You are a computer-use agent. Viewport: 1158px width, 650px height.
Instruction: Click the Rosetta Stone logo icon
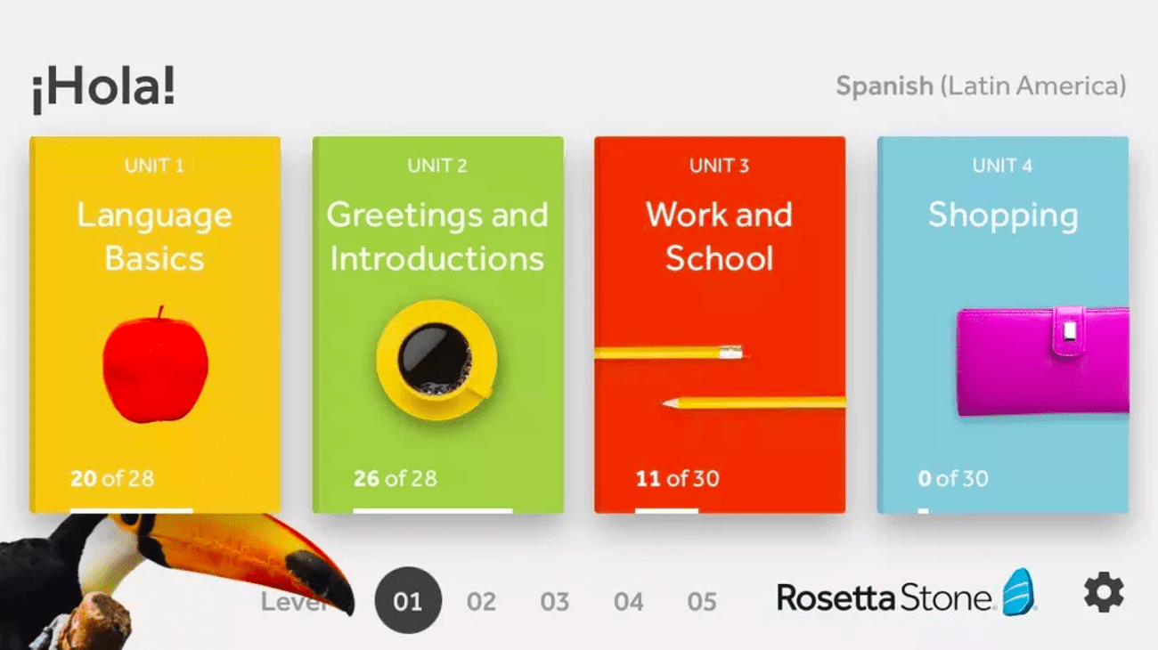(x=1020, y=593)
